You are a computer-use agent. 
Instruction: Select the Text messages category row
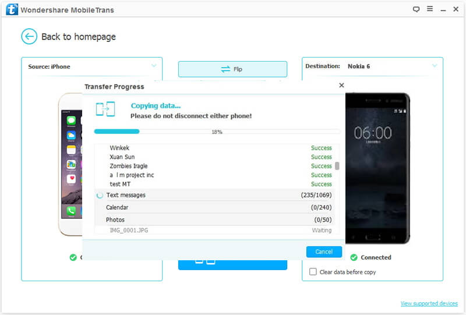point(216,195)
